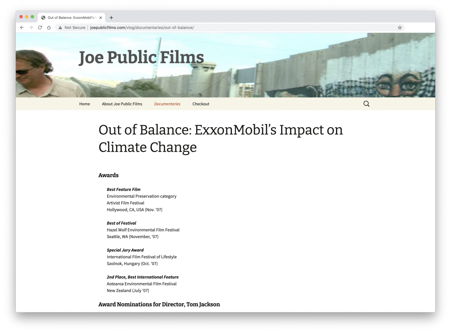Click Aotearoa Environmental Film Festival text
Screen dimensions: 451x333
(x=142, y=284)
